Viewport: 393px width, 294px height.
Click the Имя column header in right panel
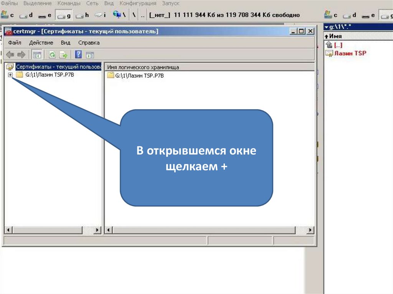(x=358, y=36)
